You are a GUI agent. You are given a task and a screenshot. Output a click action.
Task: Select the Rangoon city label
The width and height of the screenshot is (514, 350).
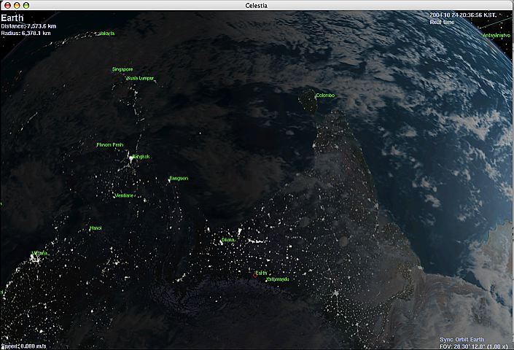(x=179, y=178)
